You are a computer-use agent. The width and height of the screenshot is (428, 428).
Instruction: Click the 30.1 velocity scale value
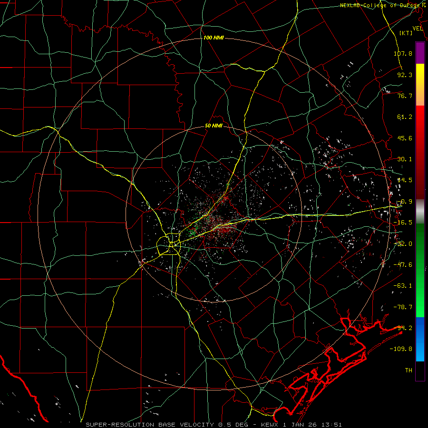(405, 159)
